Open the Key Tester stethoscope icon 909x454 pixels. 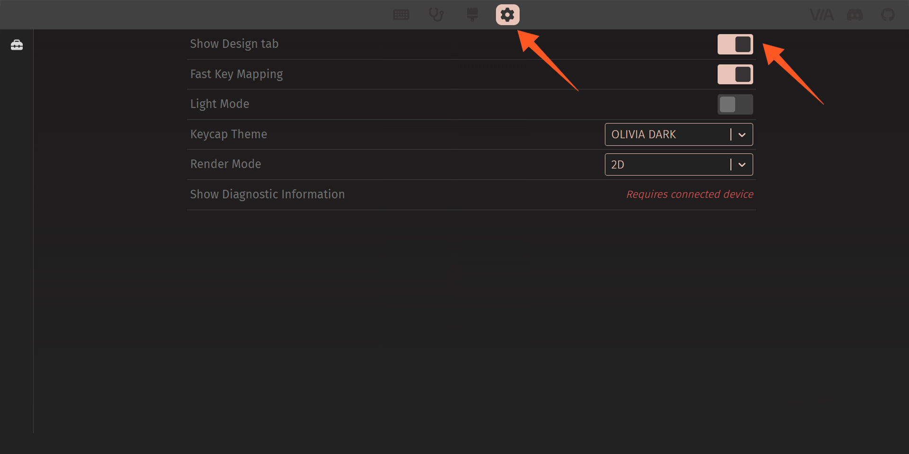tap(436, 15)
